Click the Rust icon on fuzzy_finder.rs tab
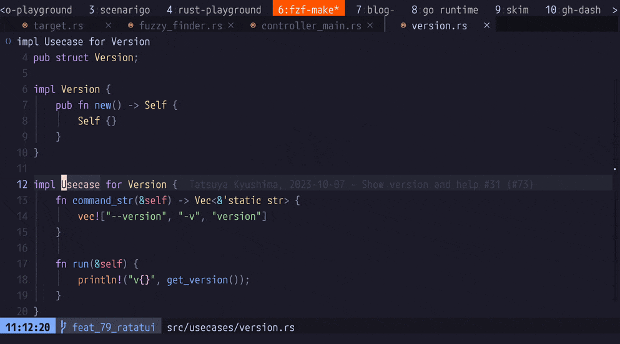This screenshot has width=620, height=344. (x=130, y=26)
